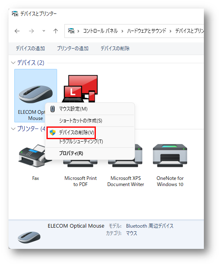This screenshot has height=266, width=221.
Task: Navigate to コントロール パネル breadcrumb
Action: point(100,31)
